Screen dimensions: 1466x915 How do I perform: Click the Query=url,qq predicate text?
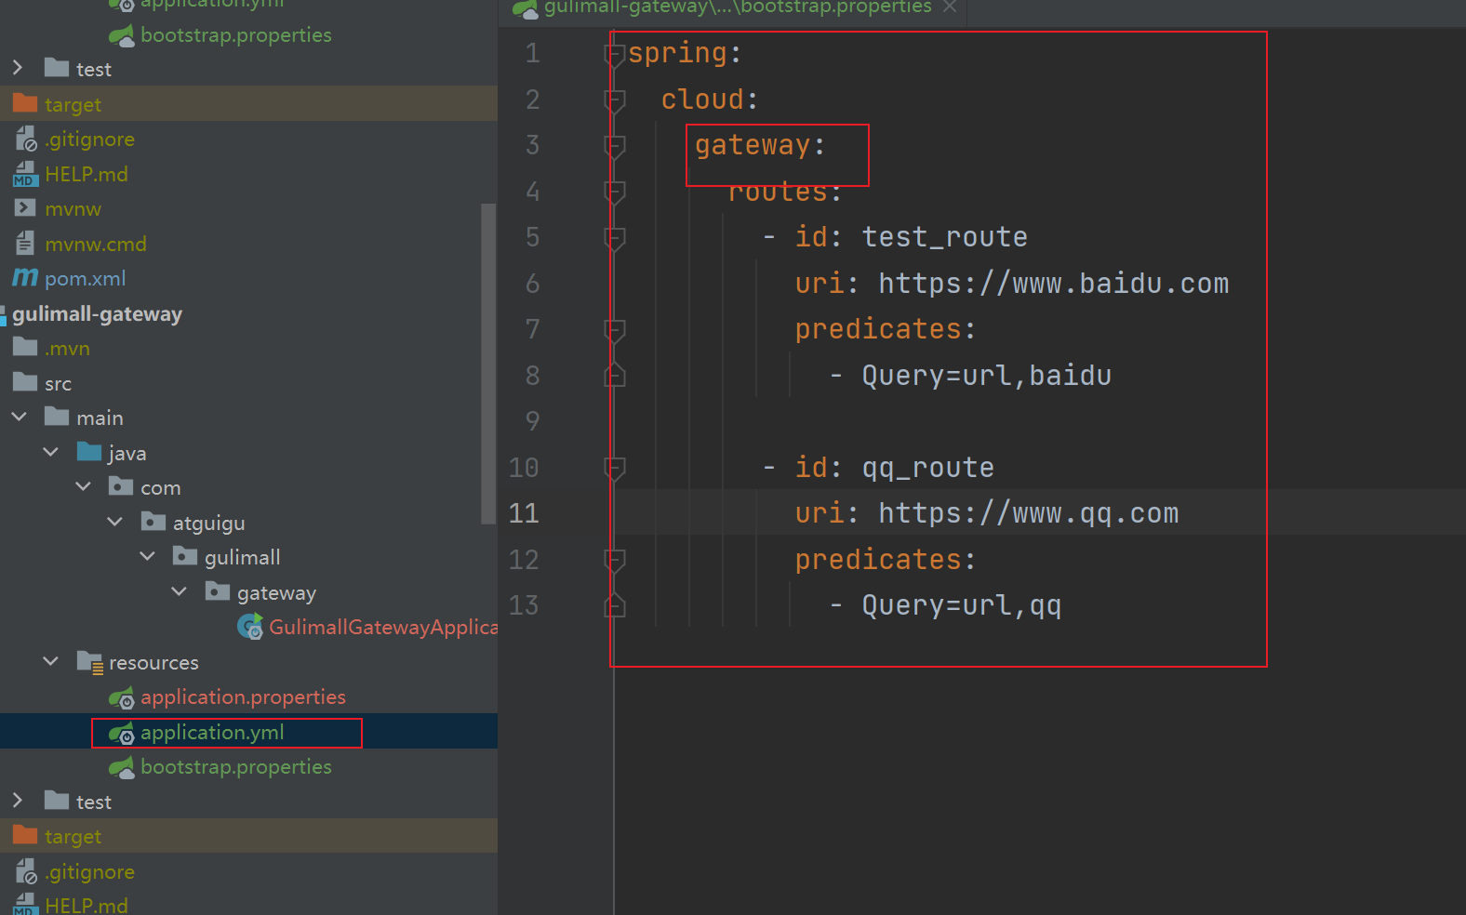tap(962, 605)
